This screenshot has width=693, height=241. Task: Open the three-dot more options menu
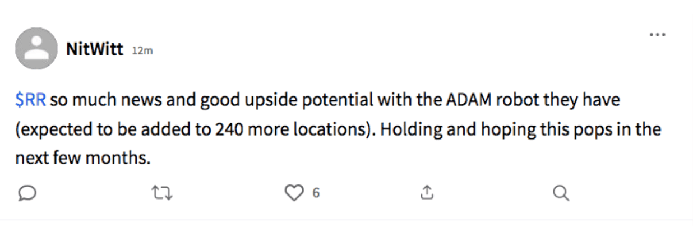(657, 35)
